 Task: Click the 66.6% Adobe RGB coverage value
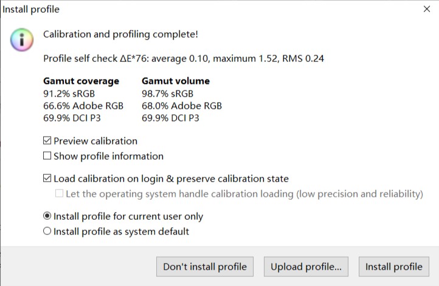point(83,106)
